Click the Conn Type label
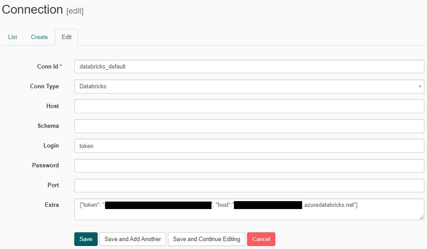The width and height of the screenshot is (427, 249). pos(44,87)
